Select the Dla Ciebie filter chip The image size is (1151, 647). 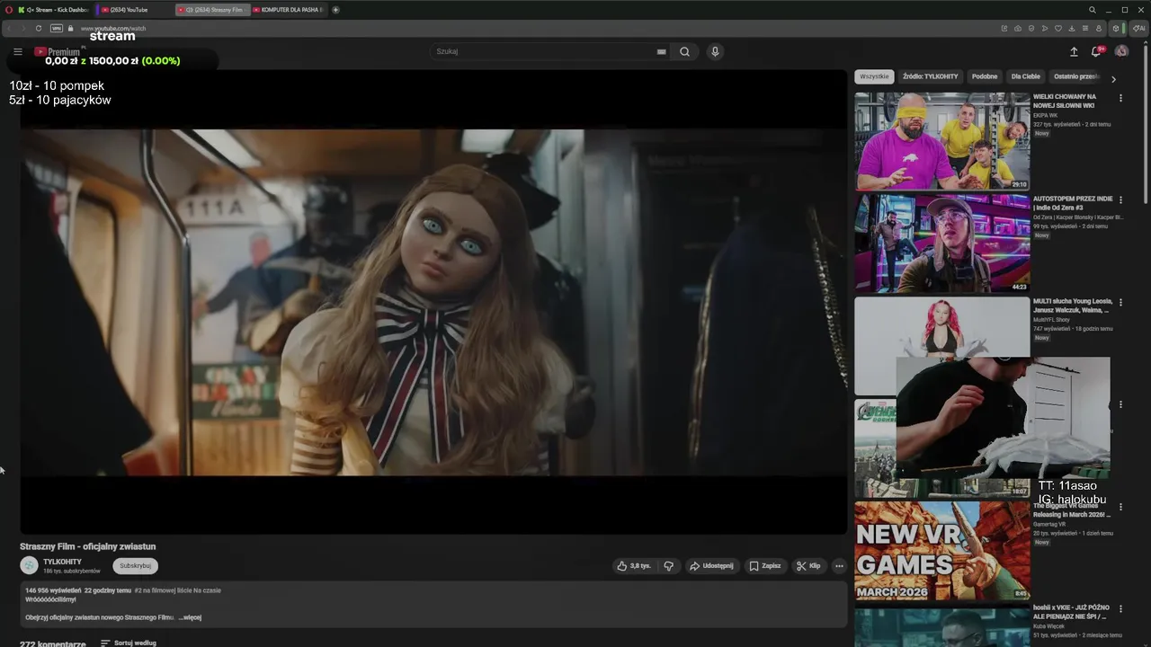[1026, 76]
